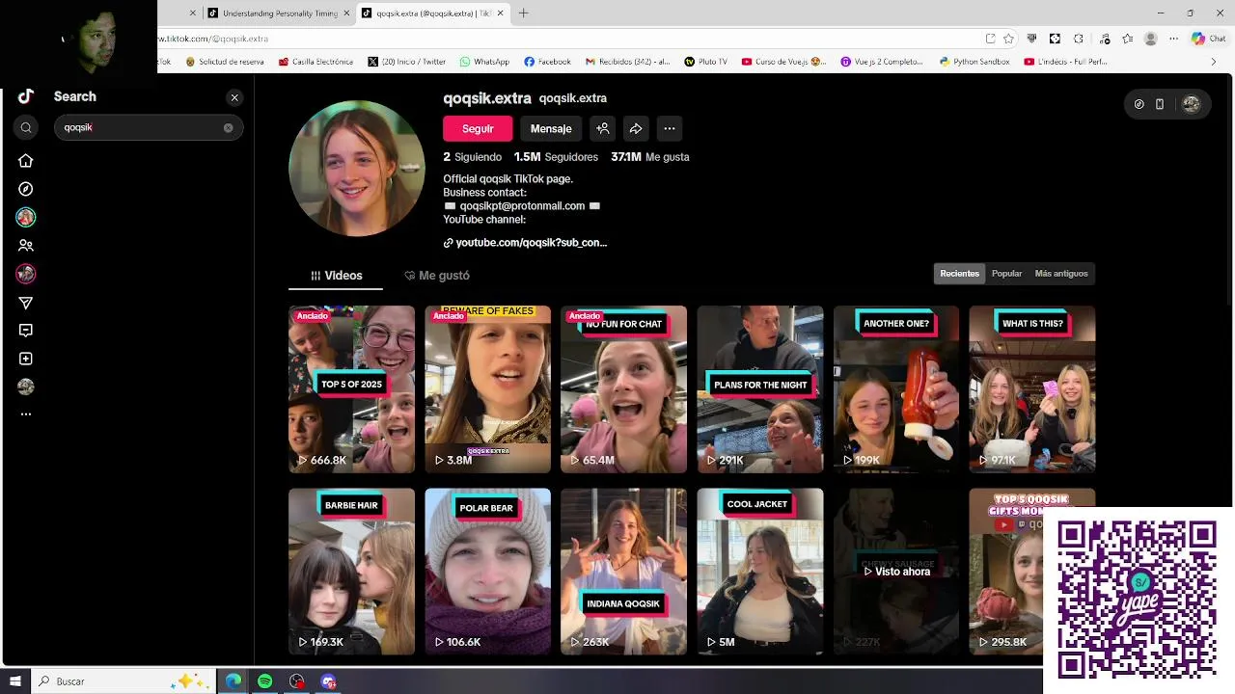Open POLAR BEAR video
This screenshot has width=1235, height=694.
click(x=487, y=572)
